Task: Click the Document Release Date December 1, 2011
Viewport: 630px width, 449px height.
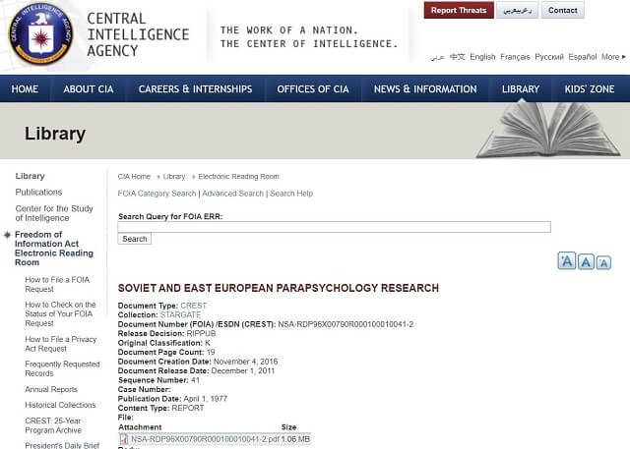Action: [243, 370]
